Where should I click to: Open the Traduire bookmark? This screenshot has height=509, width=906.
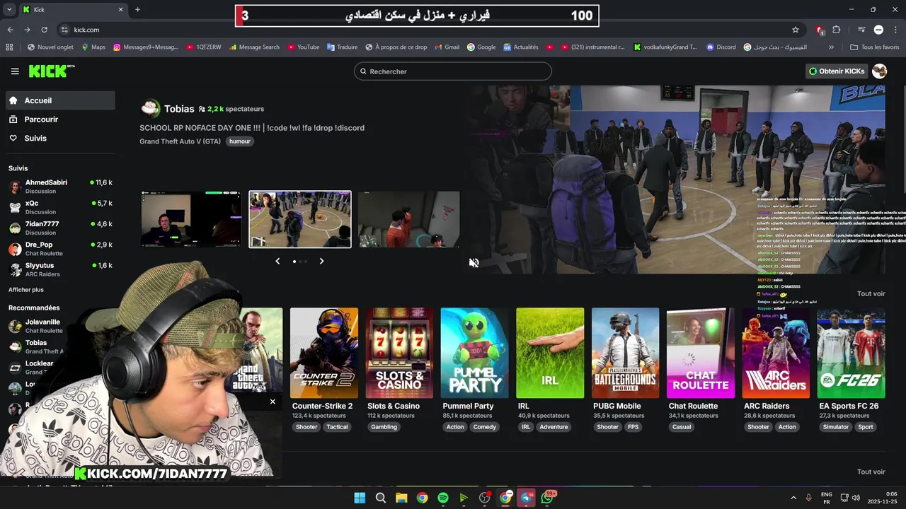coord(343,47)
